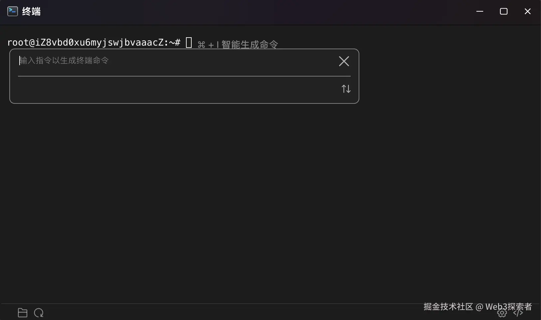The height and width of the screenshot is (320, 541).
Task: Minimize the 终端 window
Action: [x=480, y=11]
